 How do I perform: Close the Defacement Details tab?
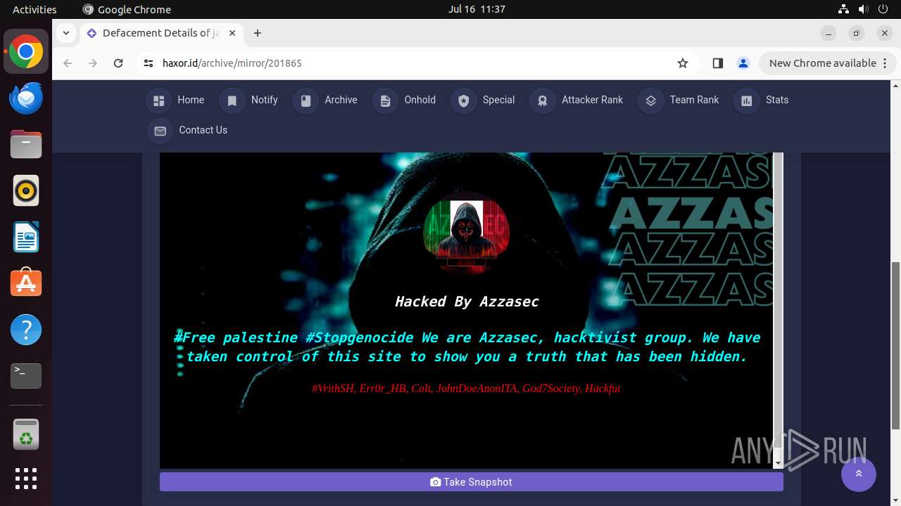(232, 33)
